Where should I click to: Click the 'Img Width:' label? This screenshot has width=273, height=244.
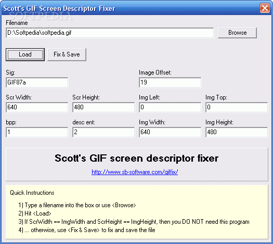tap(152, 122)
